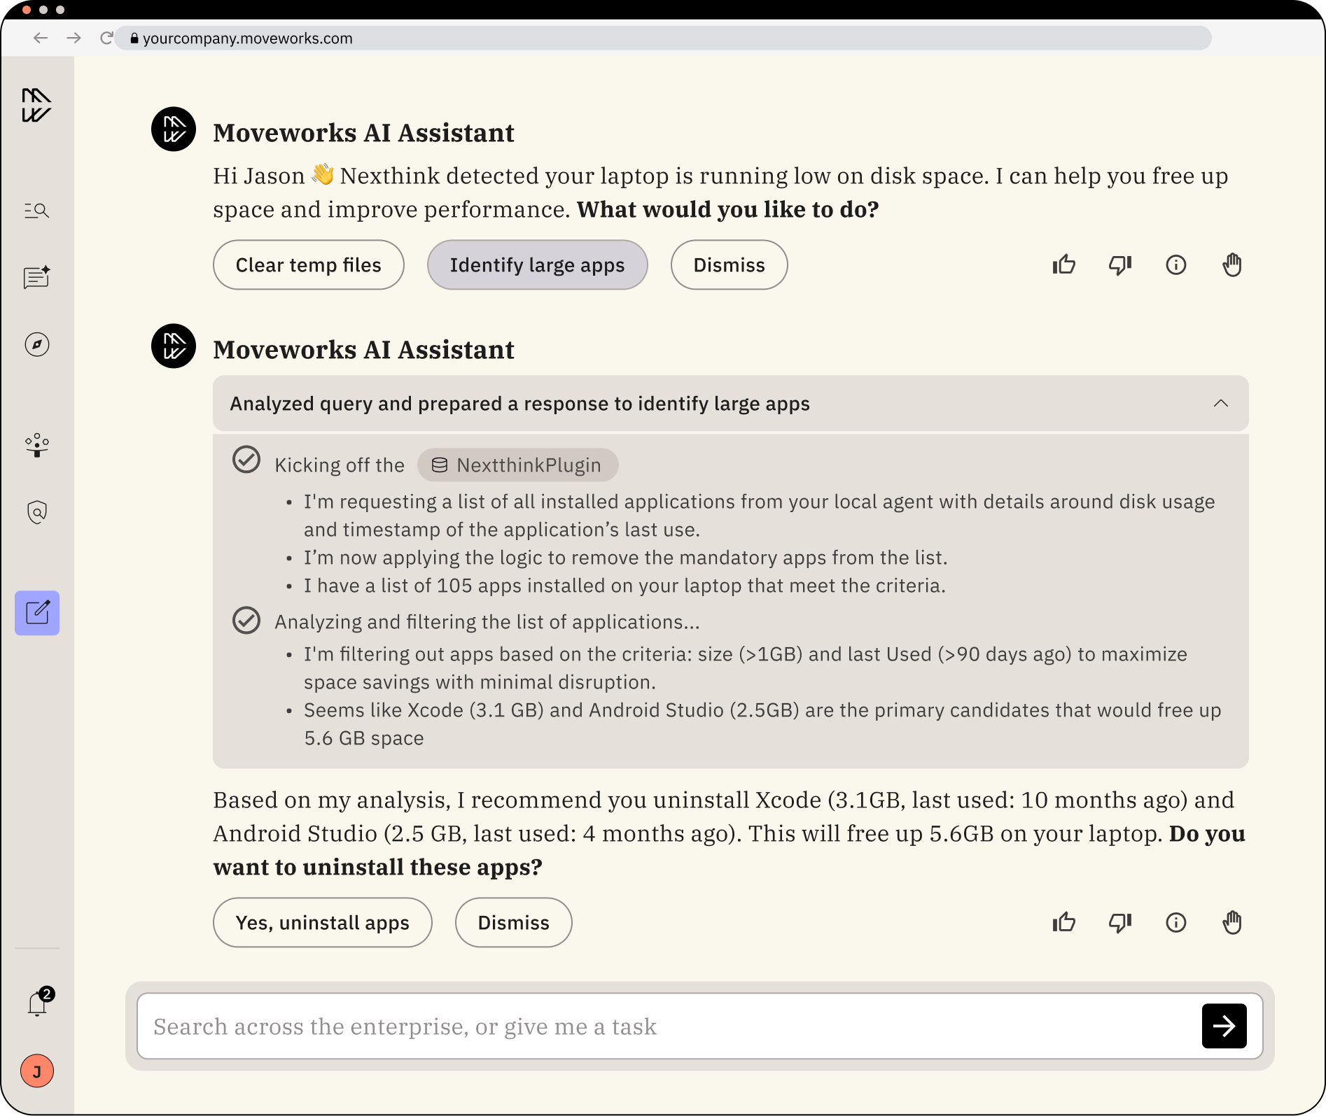
Task: Click the new chat compose icon
Action: click(36, 613)
